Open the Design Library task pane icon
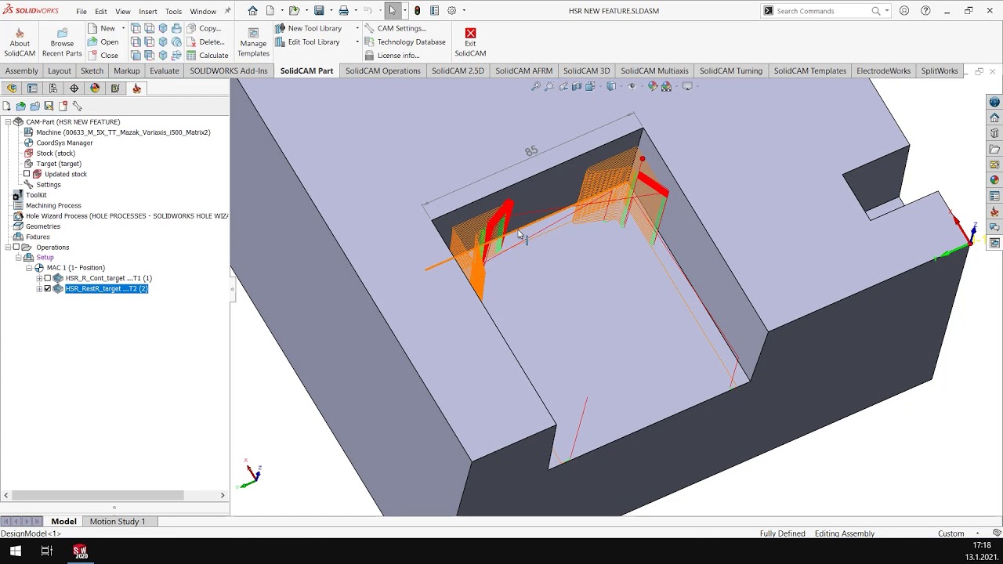The width and height of the screenshot is (1003, 564). tap(994, 133)
